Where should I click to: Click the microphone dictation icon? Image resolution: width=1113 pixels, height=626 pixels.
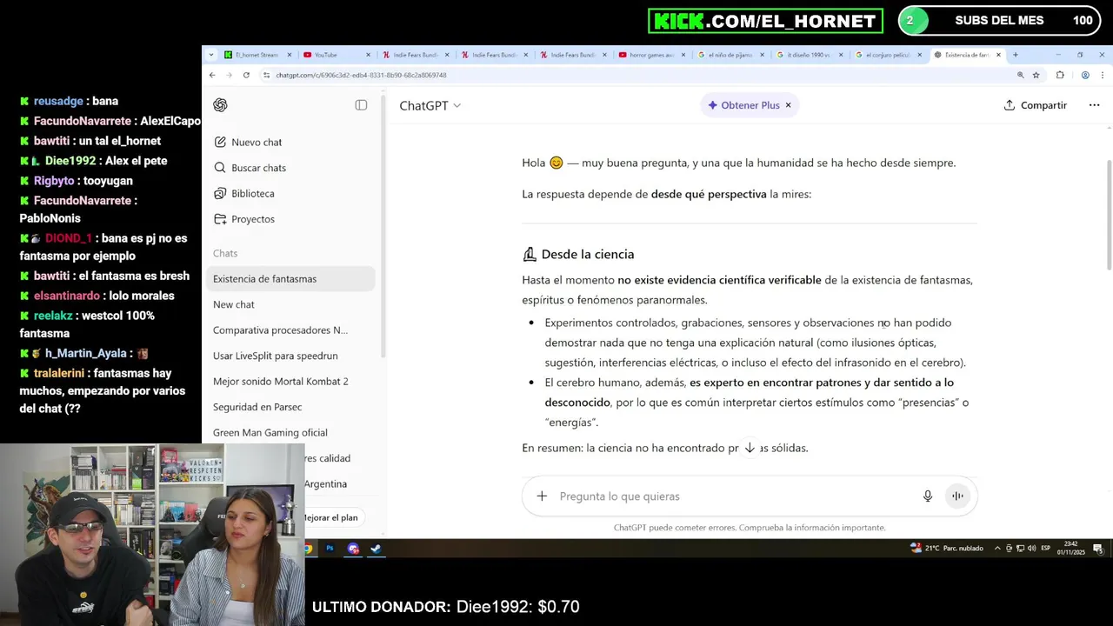pyautogui.click(x=928, y=496)
